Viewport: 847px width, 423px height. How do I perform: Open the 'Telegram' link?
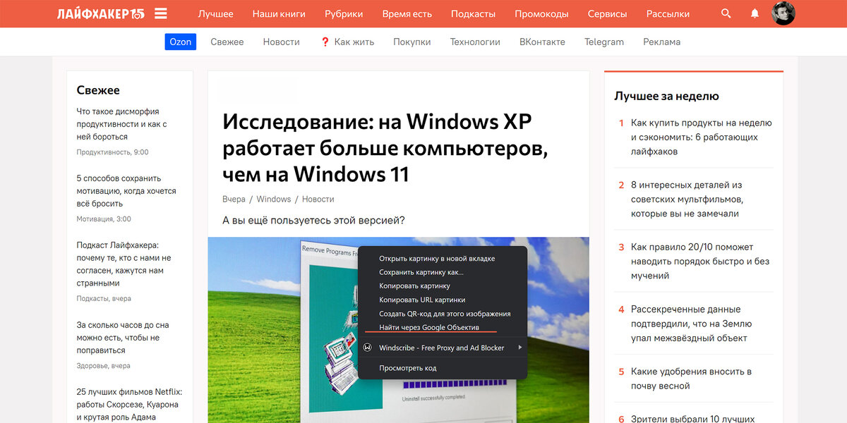(x=604, y=42)
